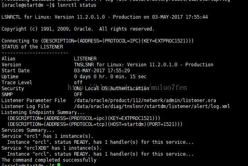Click the "Connecting to" description line
Viewport: 248px width, 166px height.
(x=98, y=41)
